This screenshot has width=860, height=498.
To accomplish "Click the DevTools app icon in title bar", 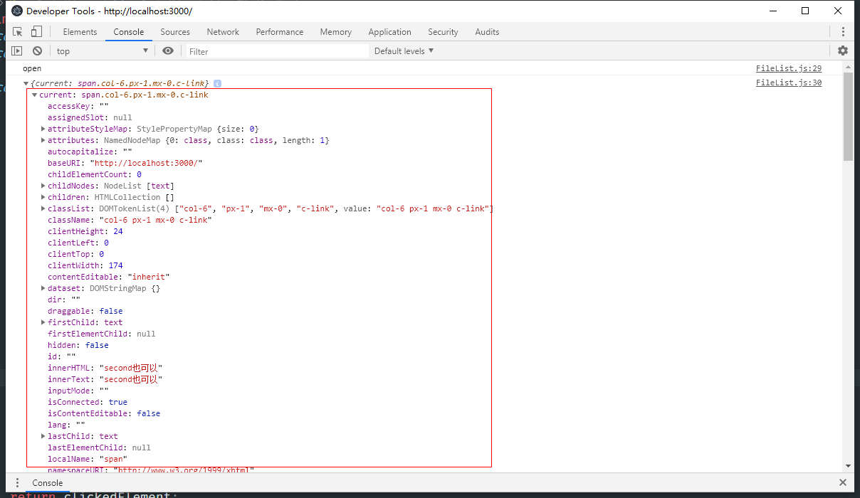I will [x=16, y=11].
